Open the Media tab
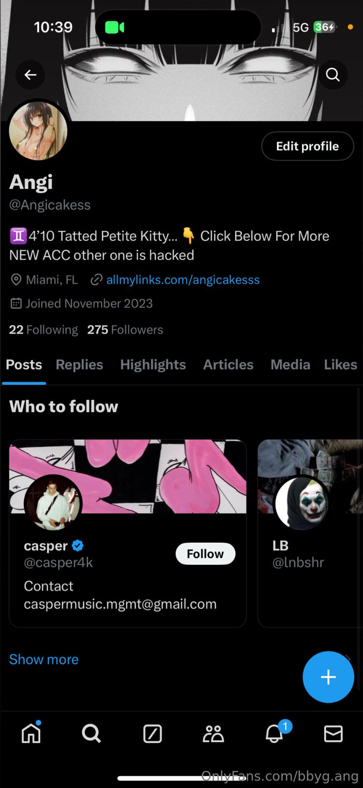 (x=290, y=364)
